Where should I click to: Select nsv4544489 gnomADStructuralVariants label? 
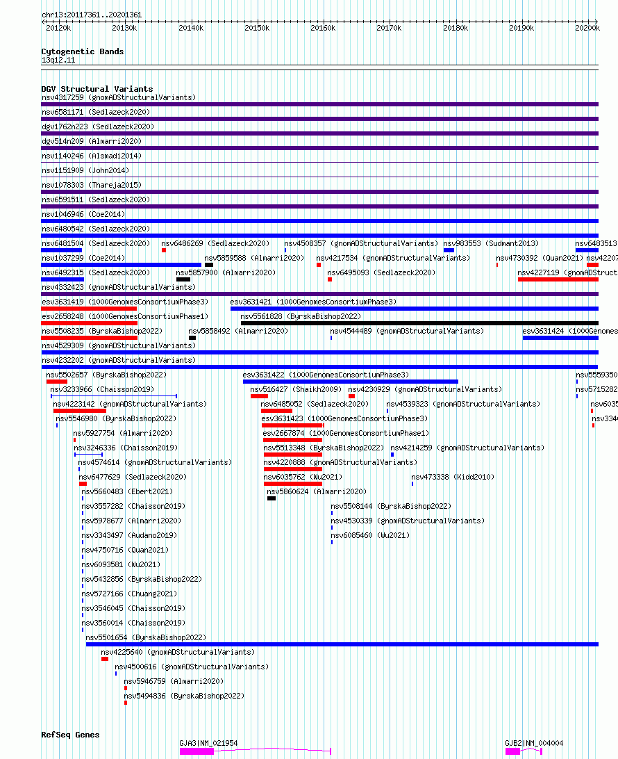point(407,331)
